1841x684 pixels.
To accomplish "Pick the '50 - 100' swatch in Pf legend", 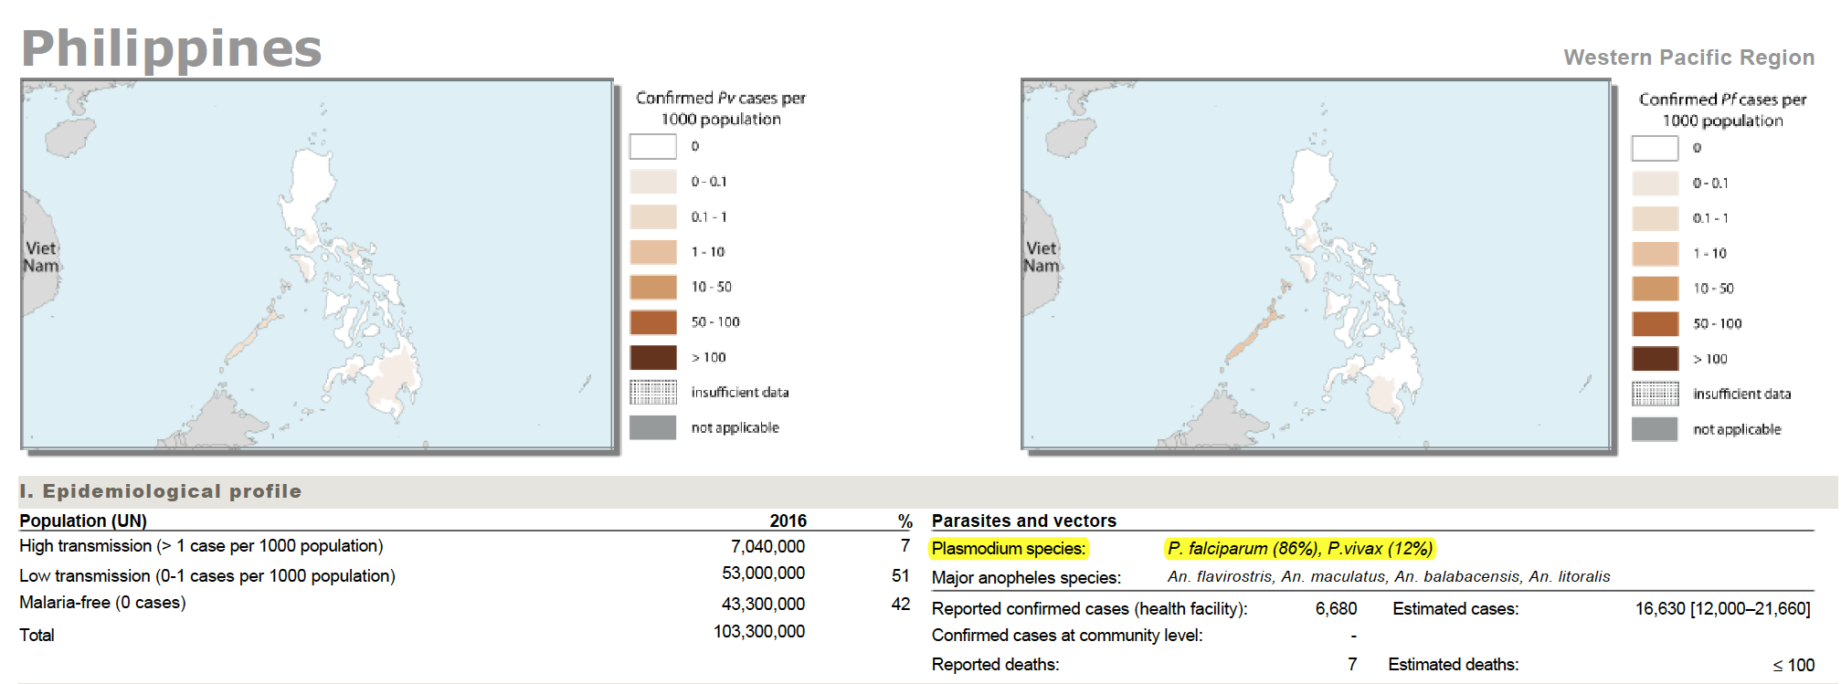I will coord(1655,324).
